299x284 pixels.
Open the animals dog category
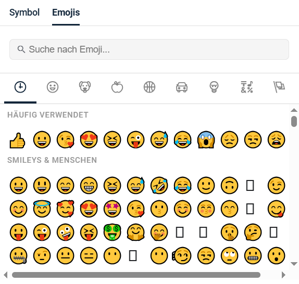click(85, 87)
